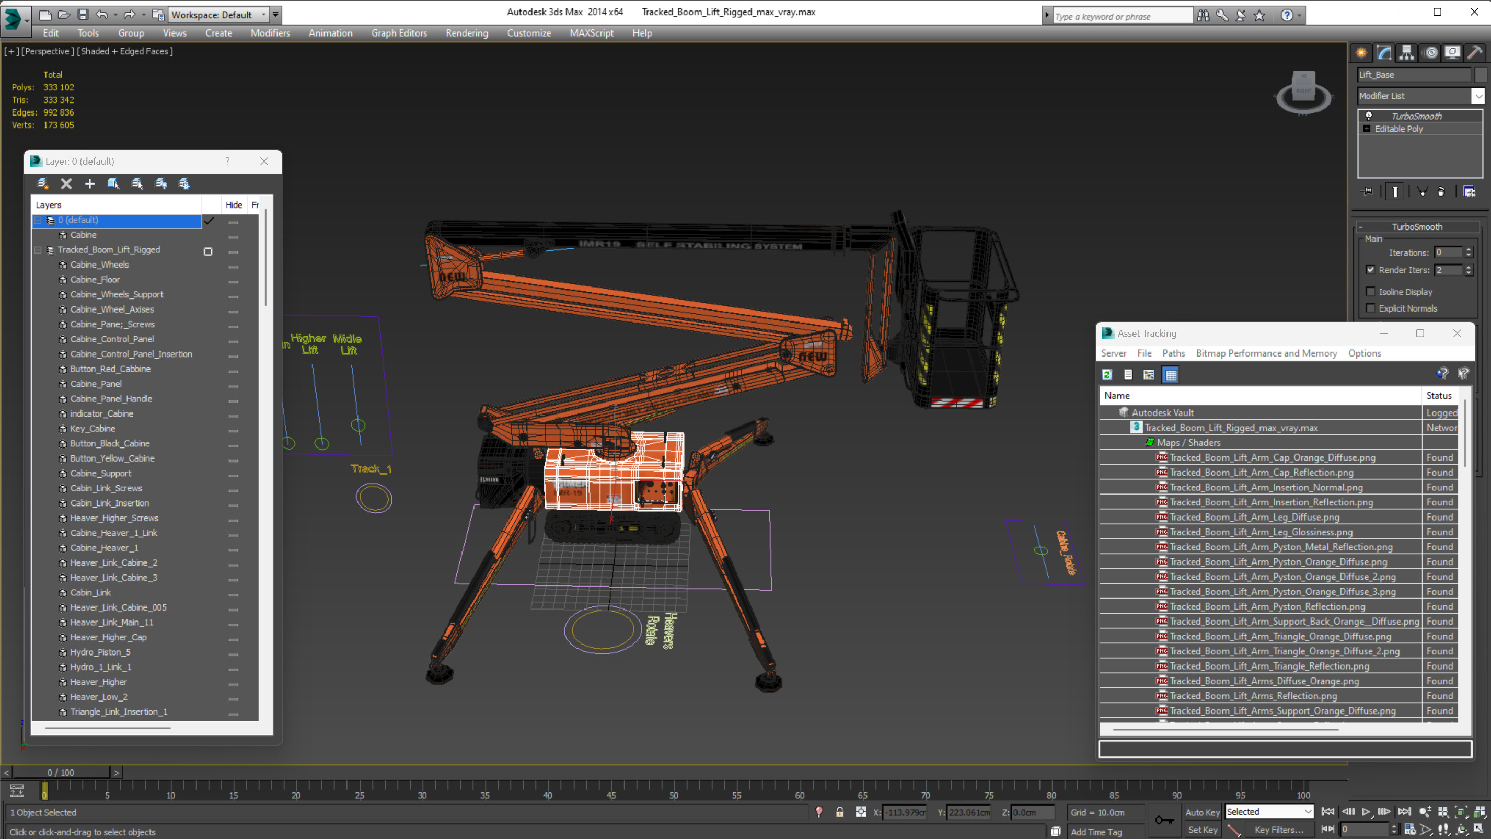This screenshot has height=839, width=1491.
Task: Click the time slider at 0 / 100
Action: 61,773
